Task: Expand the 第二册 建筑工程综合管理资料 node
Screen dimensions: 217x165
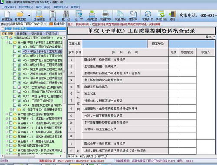Action: pos(7,114)
